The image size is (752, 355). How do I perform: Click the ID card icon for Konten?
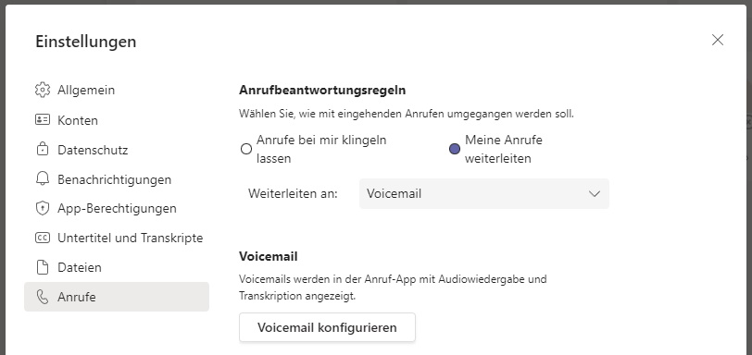pyautogui.click(x=43, y=119)
